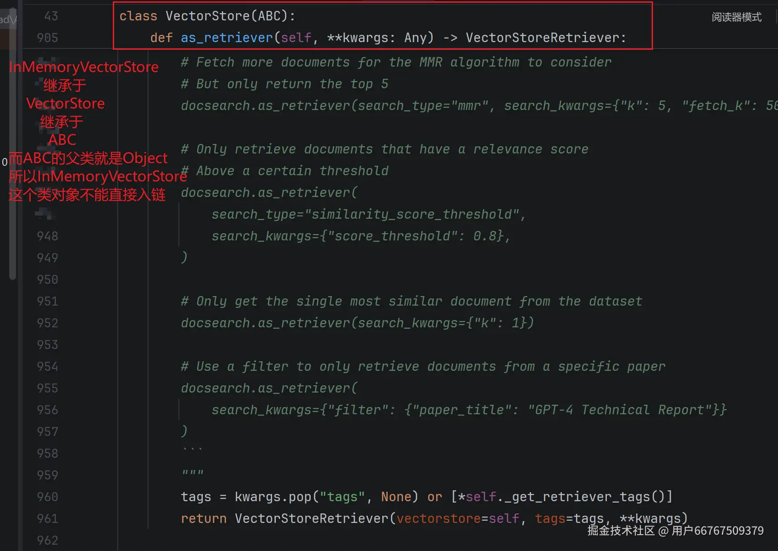Click 'vectorstore=self' argument on line 961
This screenshot has height=551, width=778.
point(457,518)
